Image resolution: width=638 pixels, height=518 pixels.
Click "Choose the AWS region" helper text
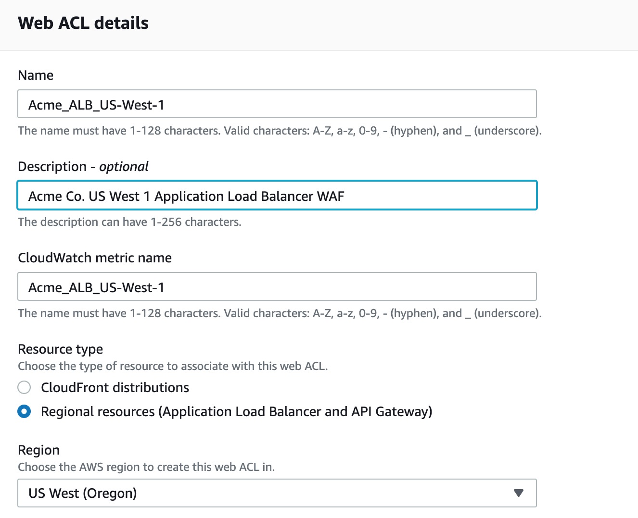coord(146,467)
